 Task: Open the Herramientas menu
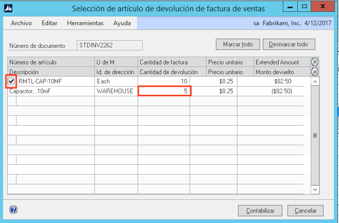(x=85, y=23)
